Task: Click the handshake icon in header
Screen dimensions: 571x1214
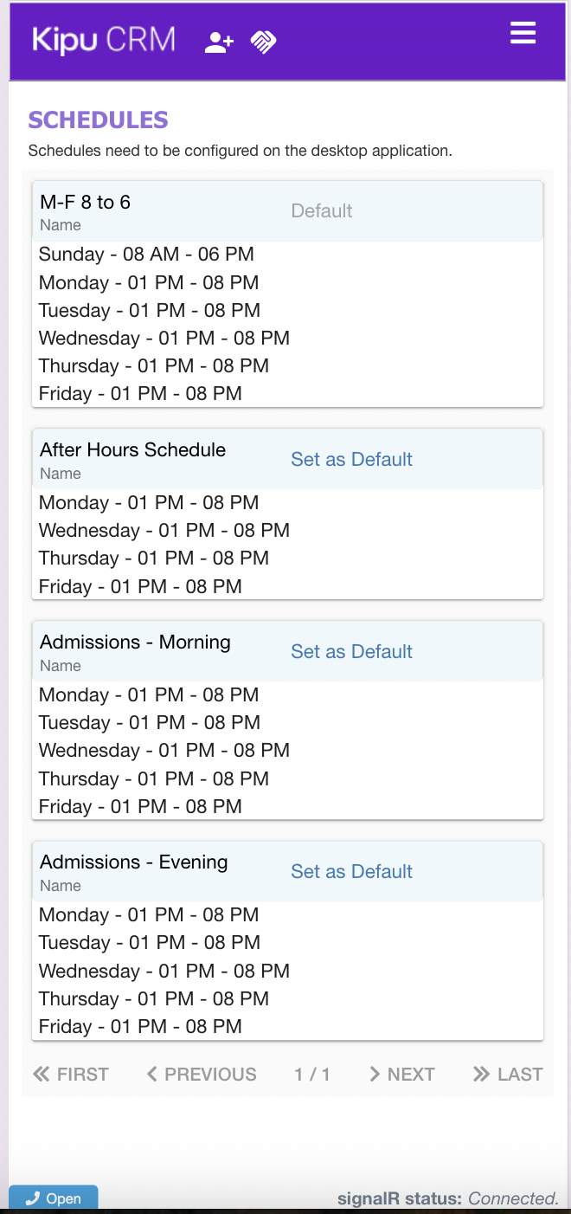Action: pyautogui.click(x=263, y=42)
